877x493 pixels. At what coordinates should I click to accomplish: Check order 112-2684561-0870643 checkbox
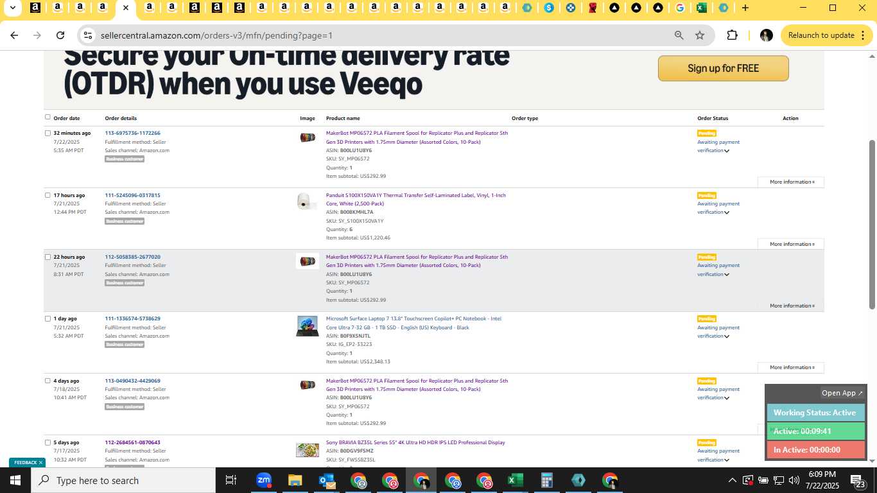pos(48,442)
